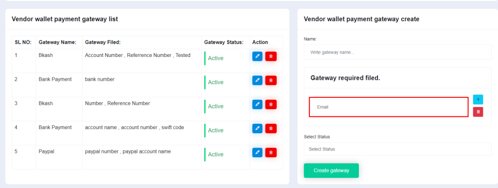Click Active status of Paypal row
The height and width of the screenshot is (188, 498).
coord(215,154)
